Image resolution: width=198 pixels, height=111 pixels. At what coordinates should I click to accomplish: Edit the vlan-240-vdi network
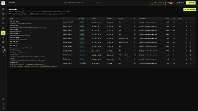(186, 43)
